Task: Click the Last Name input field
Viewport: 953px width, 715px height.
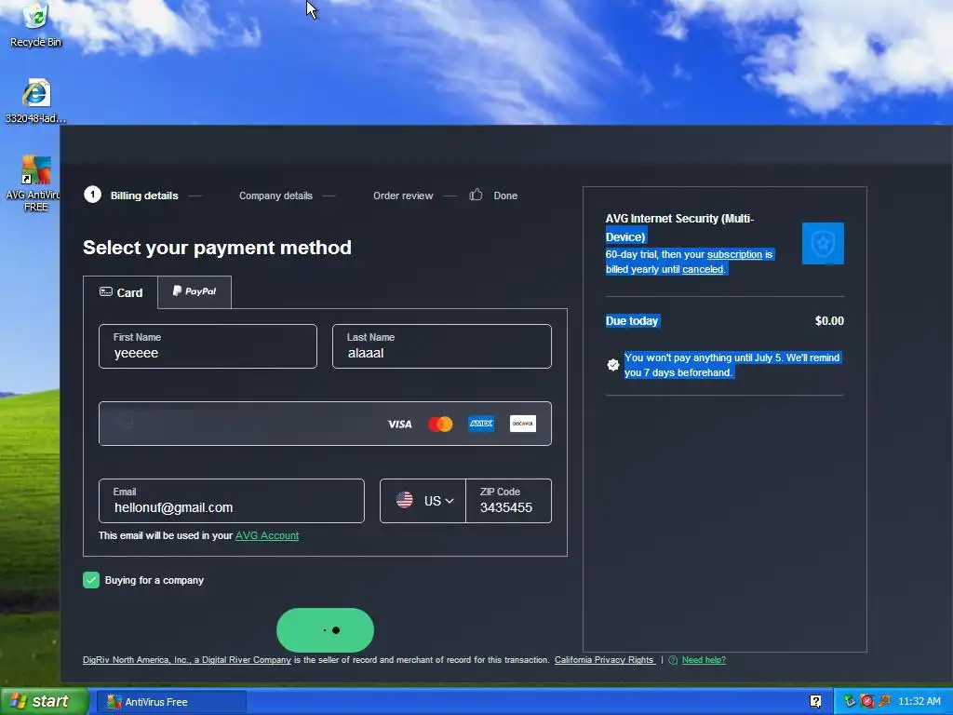Action: point(442,346)
